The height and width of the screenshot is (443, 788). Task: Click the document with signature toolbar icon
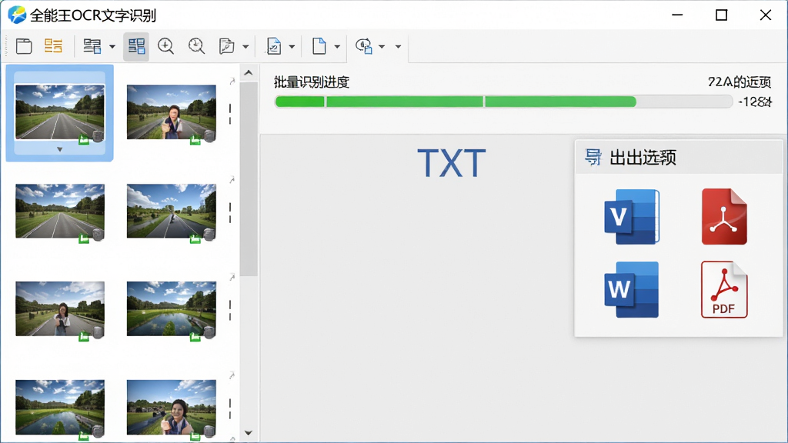[273, 46]
